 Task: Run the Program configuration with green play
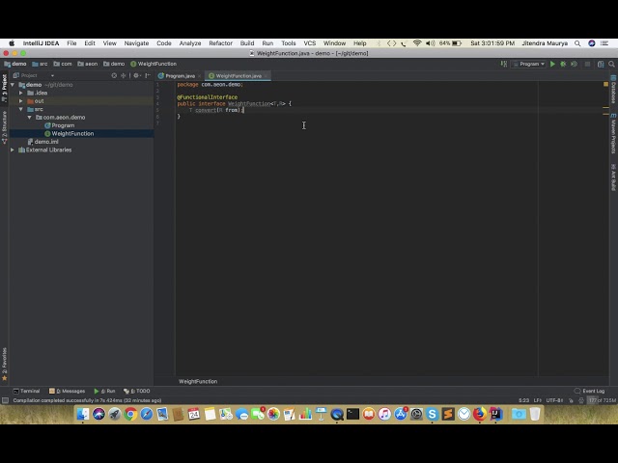coord(552,64)
